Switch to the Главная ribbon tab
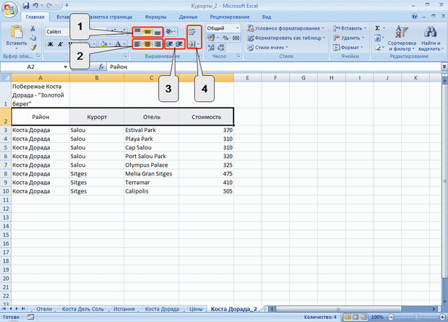Viewport: 448px width, 322px height. coord(35,17)
